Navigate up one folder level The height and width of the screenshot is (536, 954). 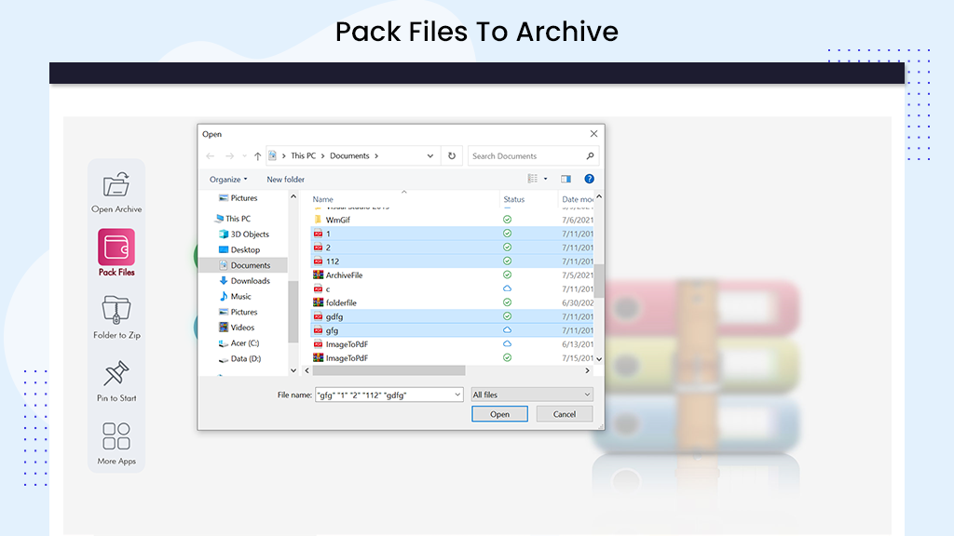click(257, 156)
